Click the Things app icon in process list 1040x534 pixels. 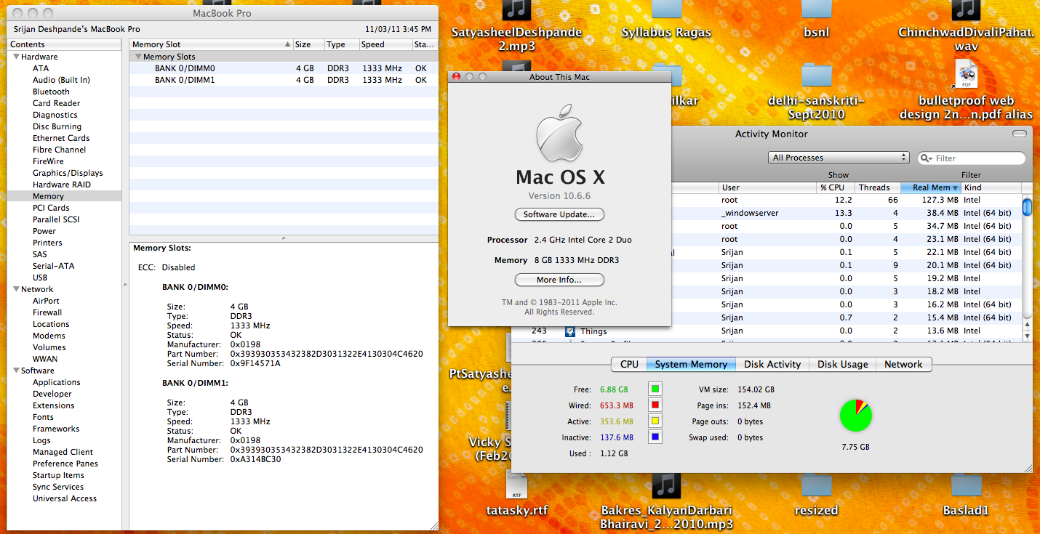pos(571,331)
